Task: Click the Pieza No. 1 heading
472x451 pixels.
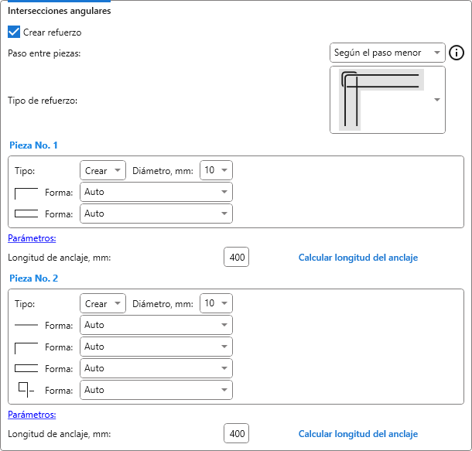Action: 32,145
